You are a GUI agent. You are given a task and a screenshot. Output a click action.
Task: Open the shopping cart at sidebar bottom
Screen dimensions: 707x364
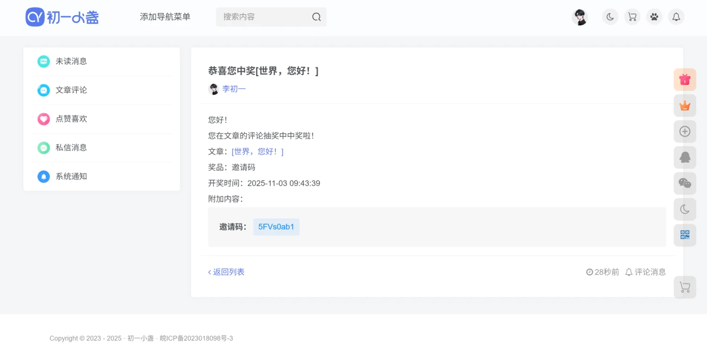coord(685,287)
